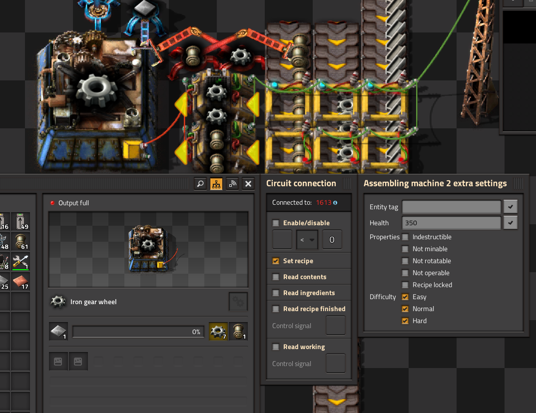536x413 pixels.
Task: Close the assembling machine panel
Action: (248, 184)
